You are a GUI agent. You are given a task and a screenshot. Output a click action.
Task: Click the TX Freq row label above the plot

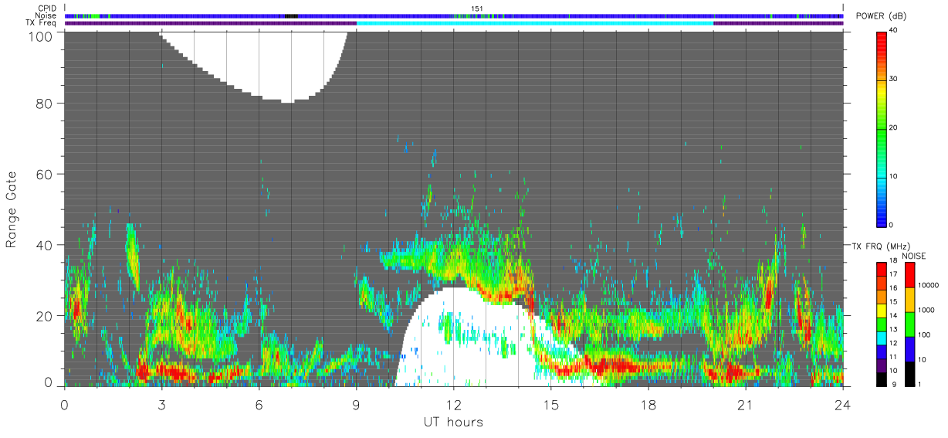coord(42,23)
